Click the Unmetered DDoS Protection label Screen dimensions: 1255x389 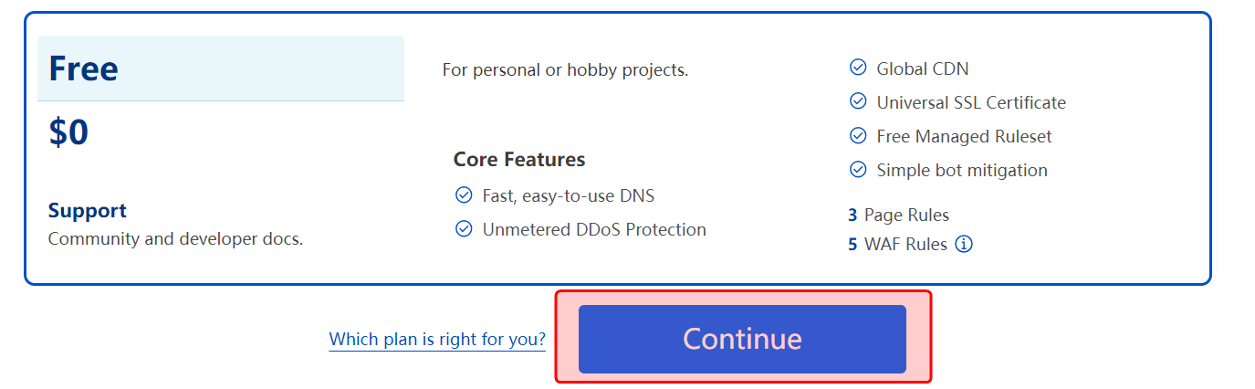tap(594, 230)
